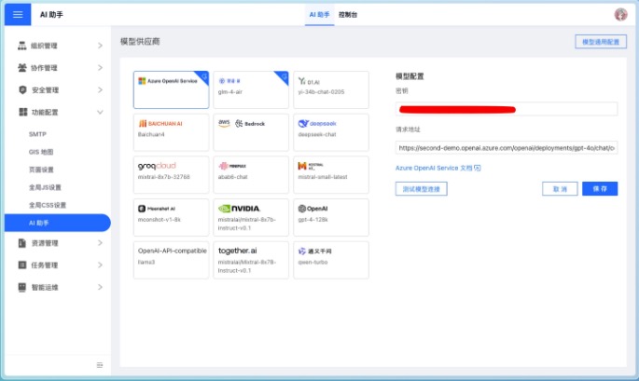
Task: Click the 任务管理 sidebar icon
Action: click(x=22, y=265)
